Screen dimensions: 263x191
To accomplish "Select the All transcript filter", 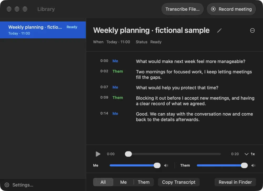I will point(103,182).
